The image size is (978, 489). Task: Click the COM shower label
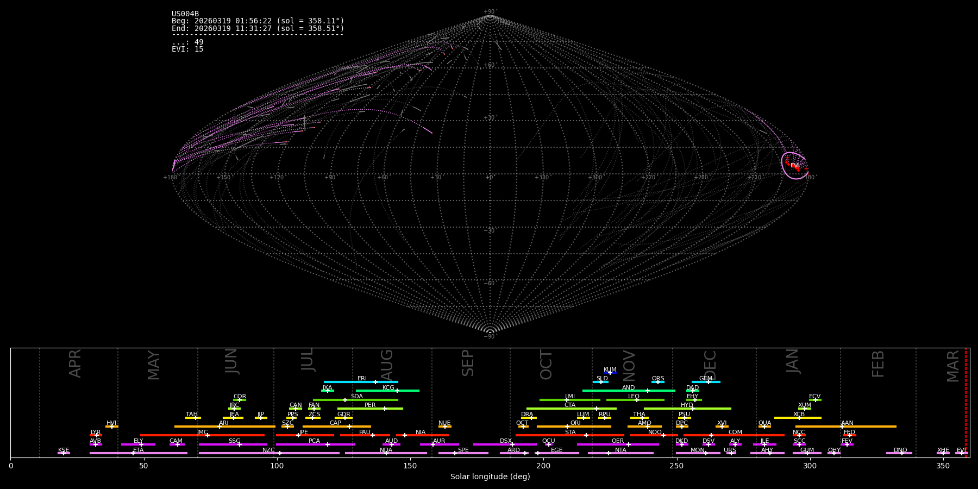pos(735,432)
